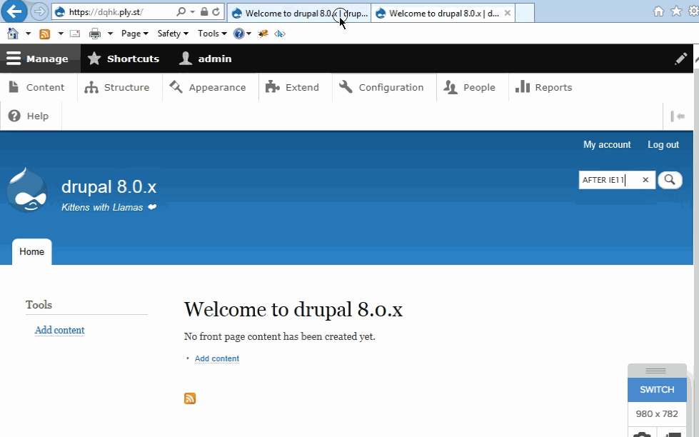Click the bug icon in the command bar
Viewport: 699px width, 437px height.
pos(263,34)
